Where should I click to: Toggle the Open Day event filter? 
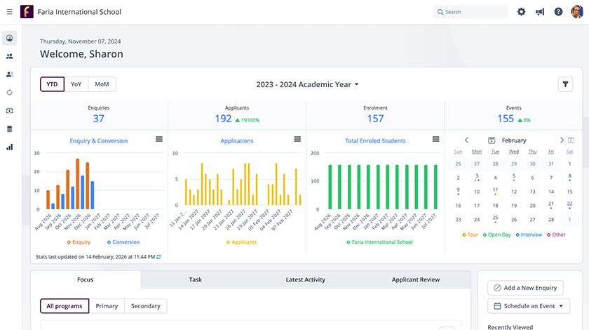496,235
